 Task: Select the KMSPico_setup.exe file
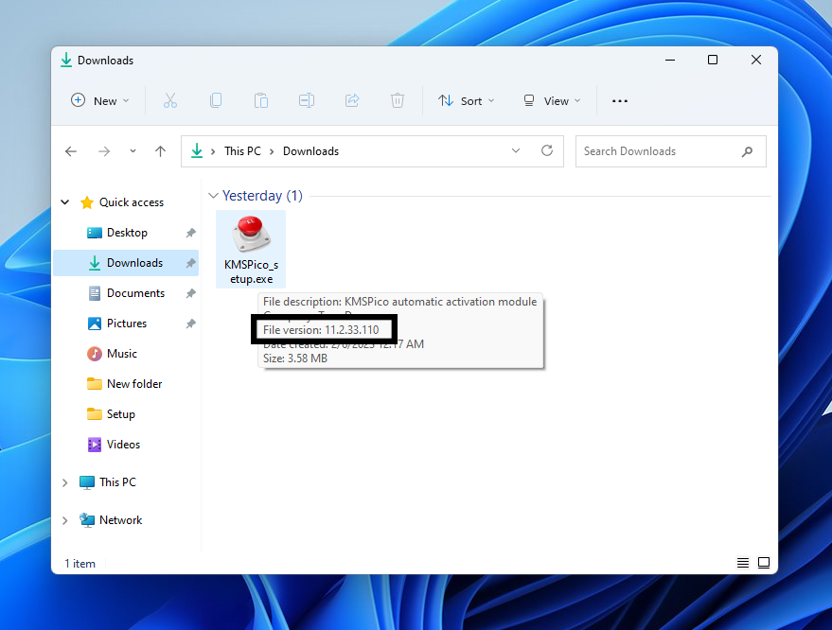click(251, 249)
